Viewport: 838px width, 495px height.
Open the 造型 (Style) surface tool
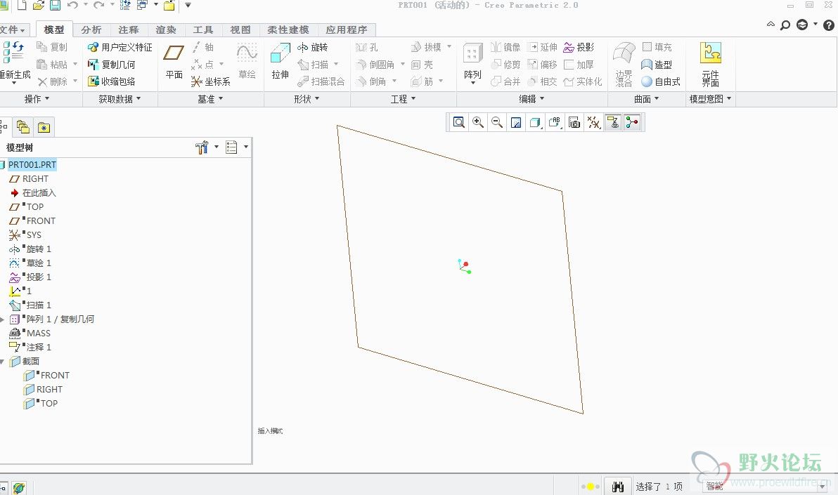coord(657,65)
